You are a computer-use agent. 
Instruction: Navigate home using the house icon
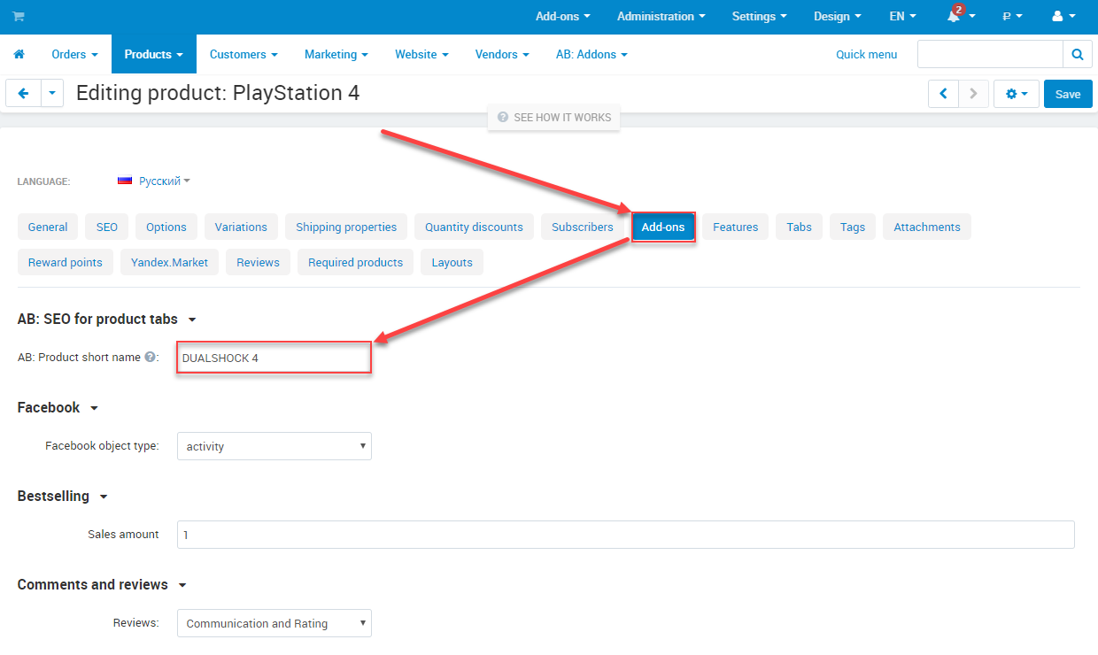click(x=19, y=54)
